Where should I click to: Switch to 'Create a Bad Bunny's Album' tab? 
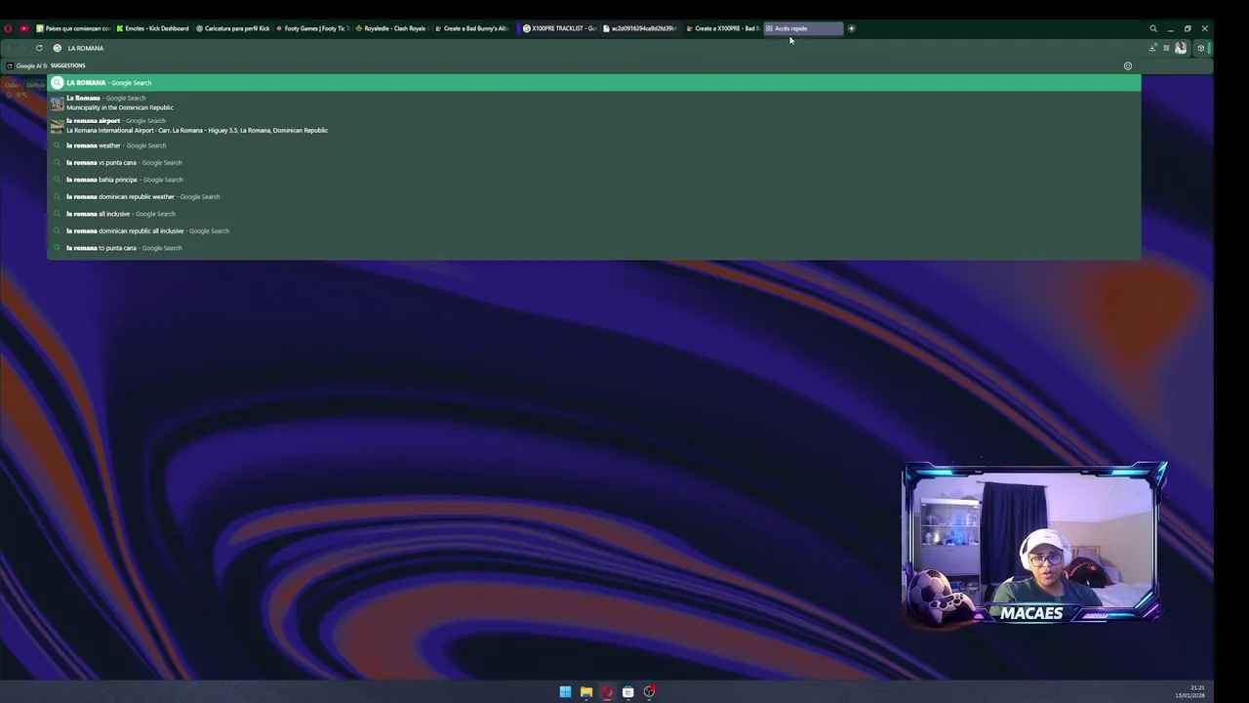(x=471, y=28)
